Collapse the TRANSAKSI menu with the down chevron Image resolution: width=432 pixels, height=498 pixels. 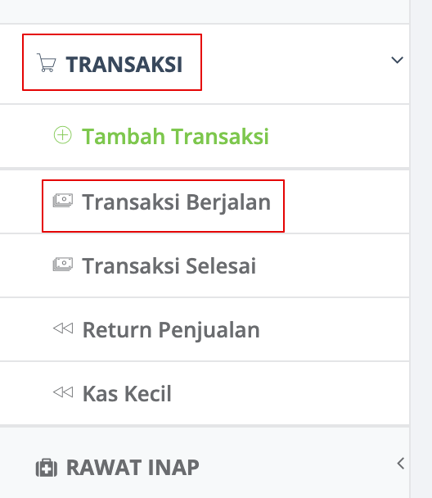coord(397,60)
